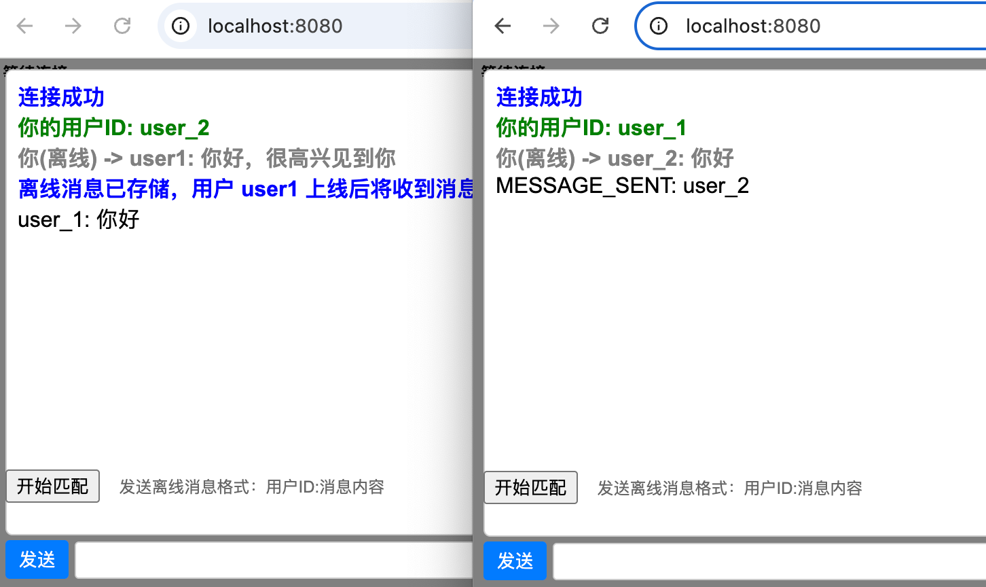Click the forward arrow in the user_2 window
986x587 pixels.
pos(73,26)
